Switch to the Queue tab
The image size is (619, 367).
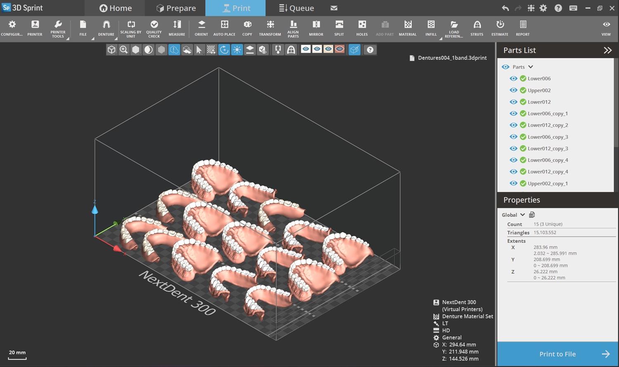(295, 8)
